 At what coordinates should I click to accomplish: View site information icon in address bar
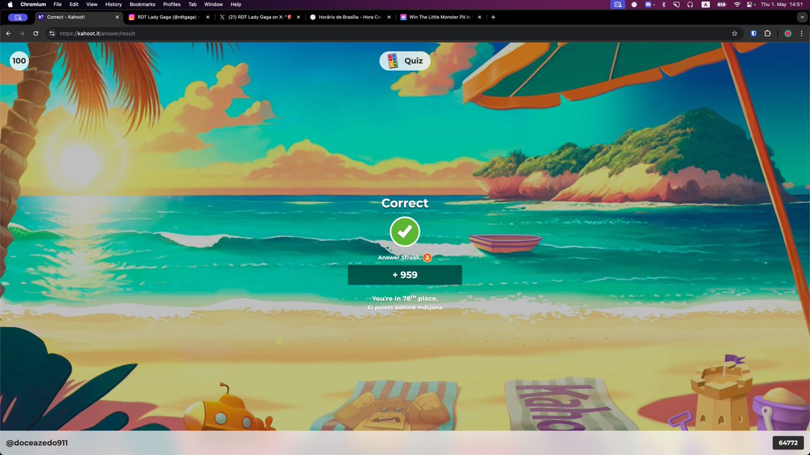point(53,33)
